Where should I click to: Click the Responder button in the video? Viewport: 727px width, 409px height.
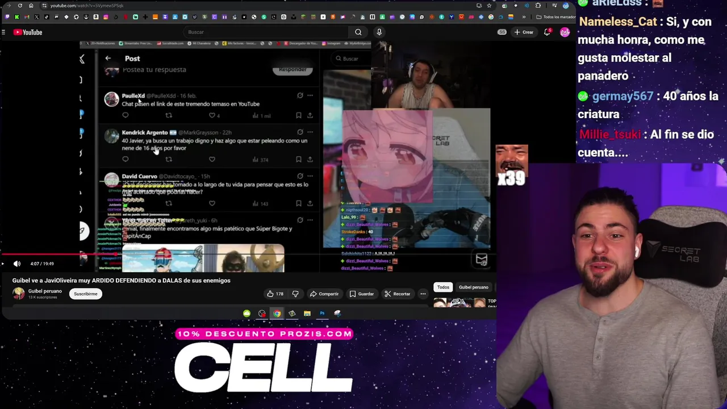293,69
